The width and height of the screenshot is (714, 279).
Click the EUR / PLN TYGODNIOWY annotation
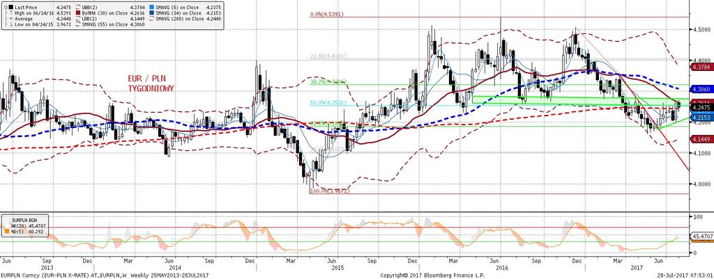point(151,84)
